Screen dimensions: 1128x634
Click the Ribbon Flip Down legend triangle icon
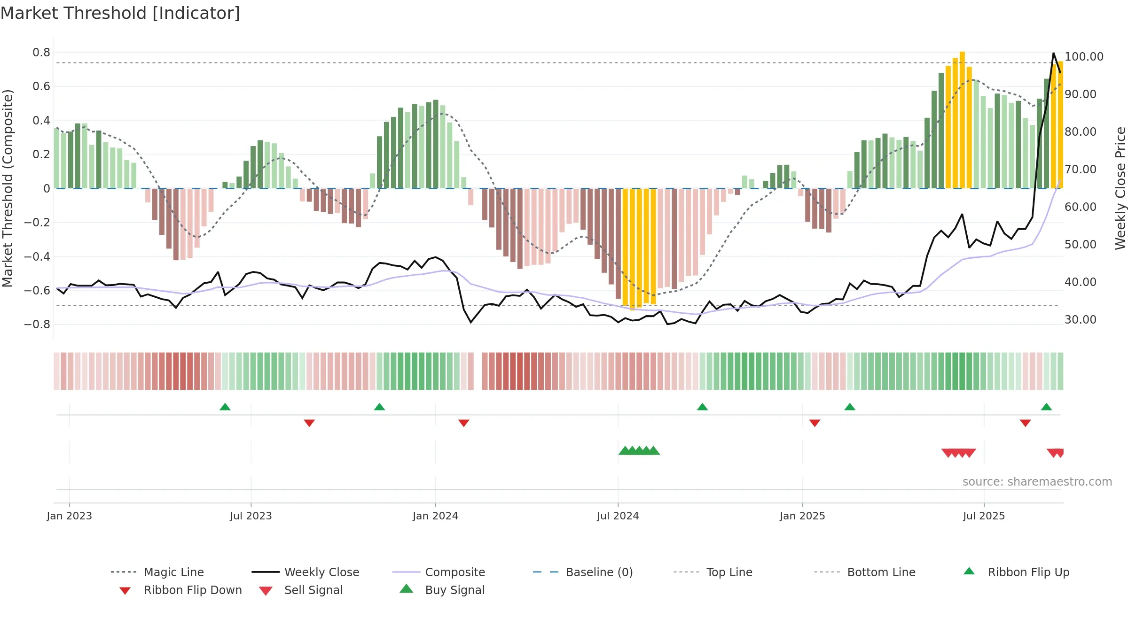[x=125, y=591]
